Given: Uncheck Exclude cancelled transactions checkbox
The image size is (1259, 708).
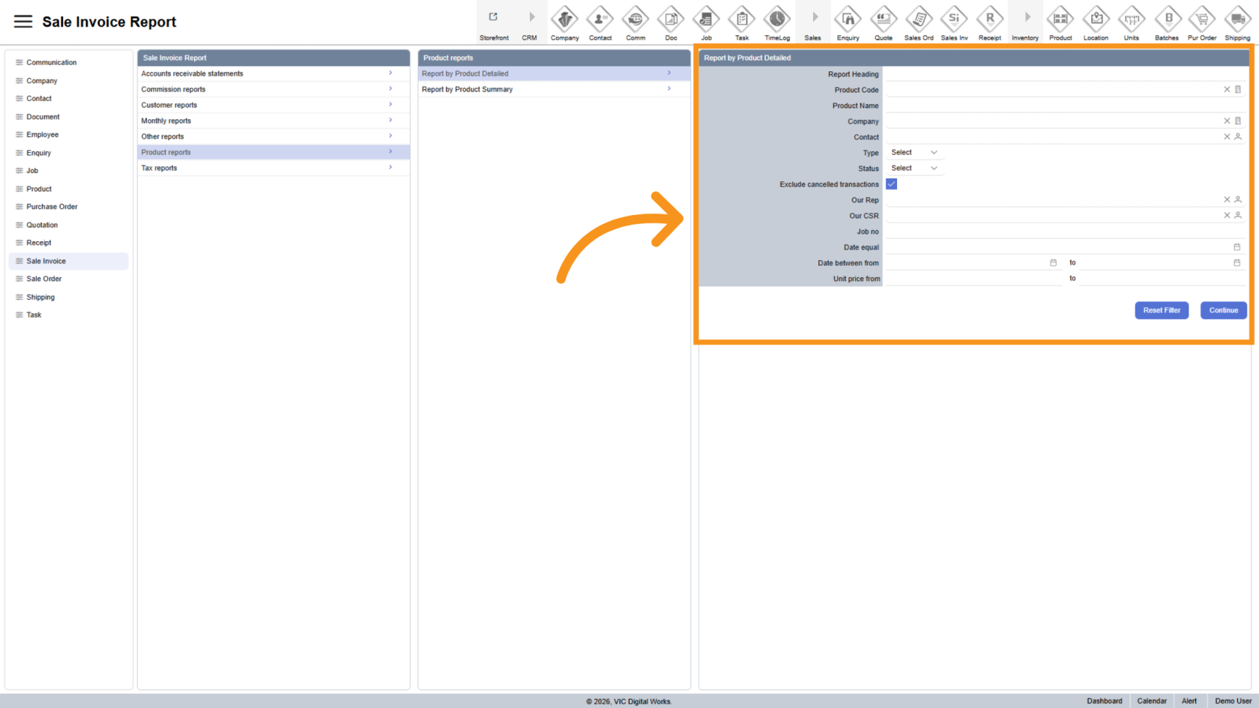Looking at the screenshot, I should click(892, 184).
